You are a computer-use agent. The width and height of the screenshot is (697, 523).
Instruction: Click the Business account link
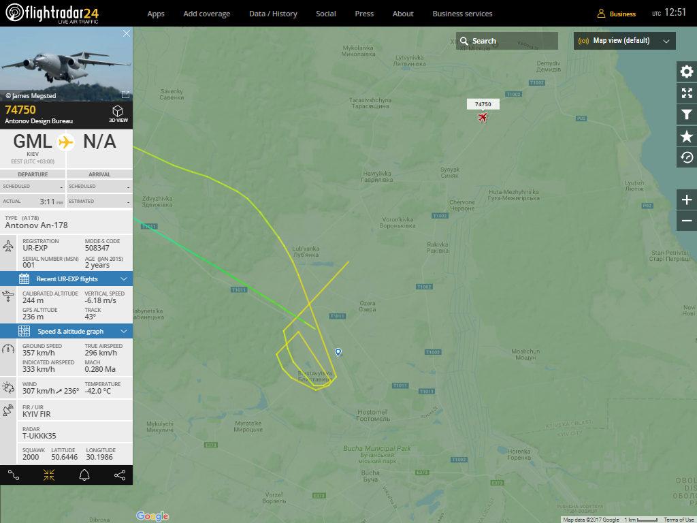(616, 14)
